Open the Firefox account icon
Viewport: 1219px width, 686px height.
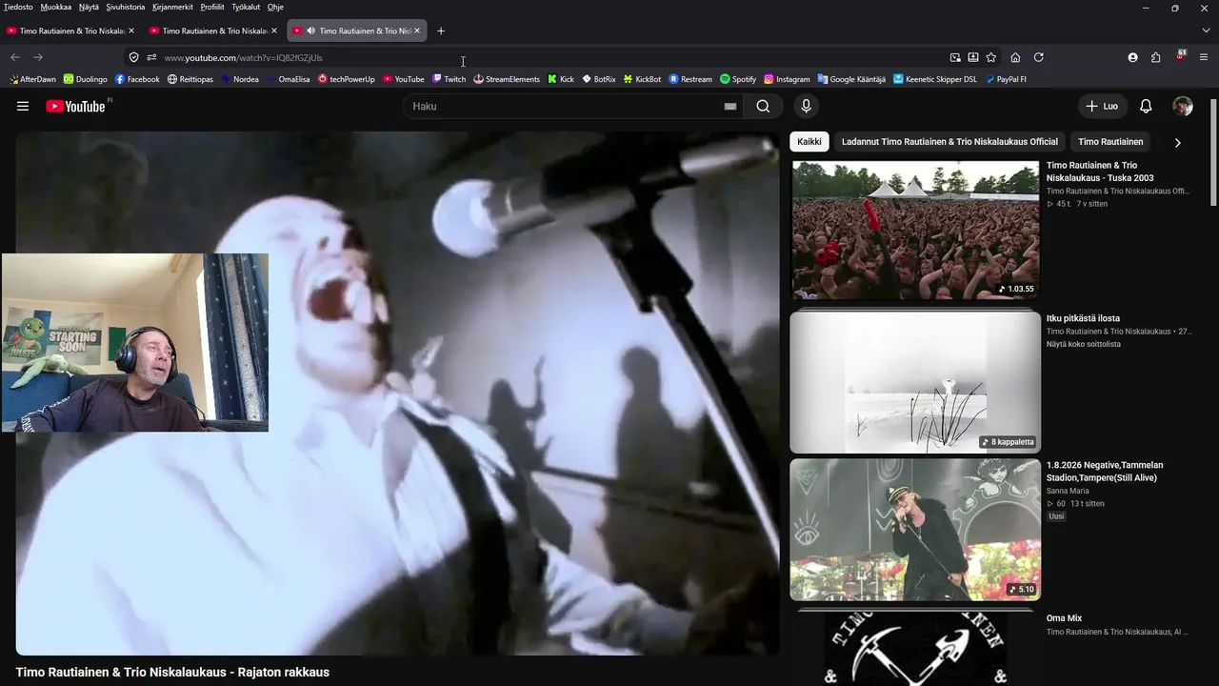(x=1132, y=57)
